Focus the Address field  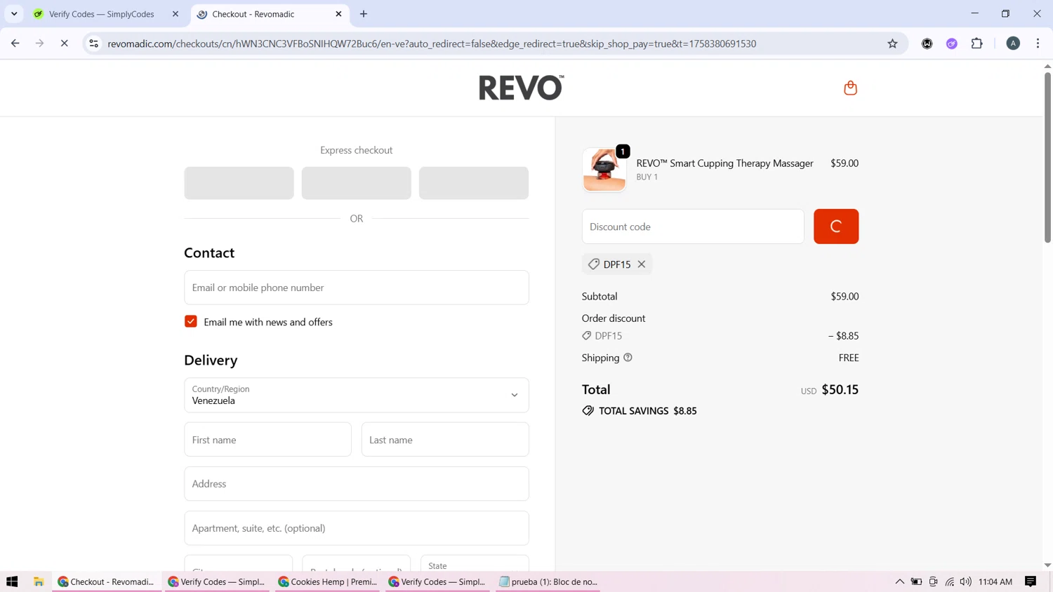[357, 484]
